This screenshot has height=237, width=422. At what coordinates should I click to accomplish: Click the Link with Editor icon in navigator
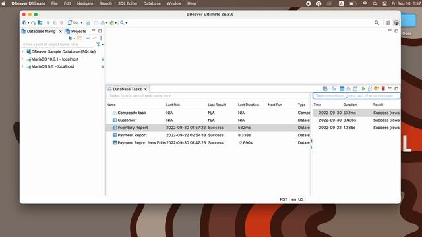tap(94, 38)
